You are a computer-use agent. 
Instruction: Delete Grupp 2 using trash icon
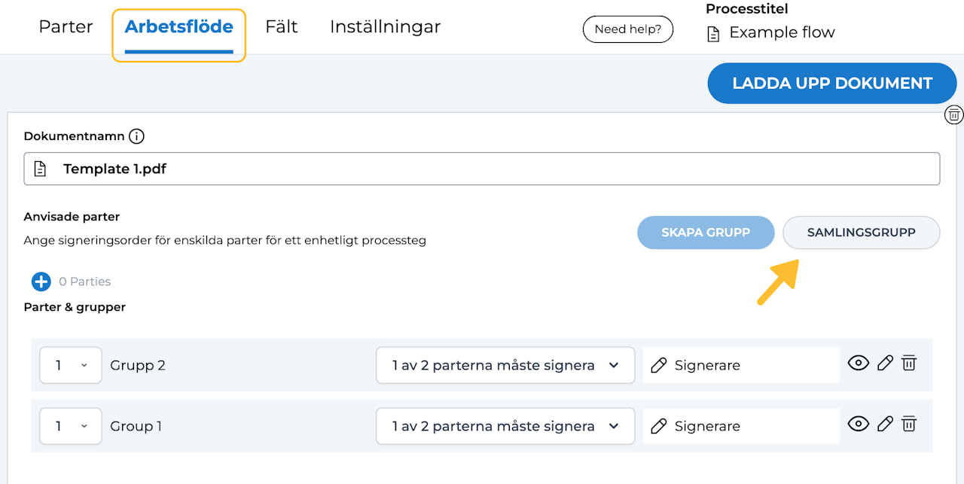click(909, 364)
